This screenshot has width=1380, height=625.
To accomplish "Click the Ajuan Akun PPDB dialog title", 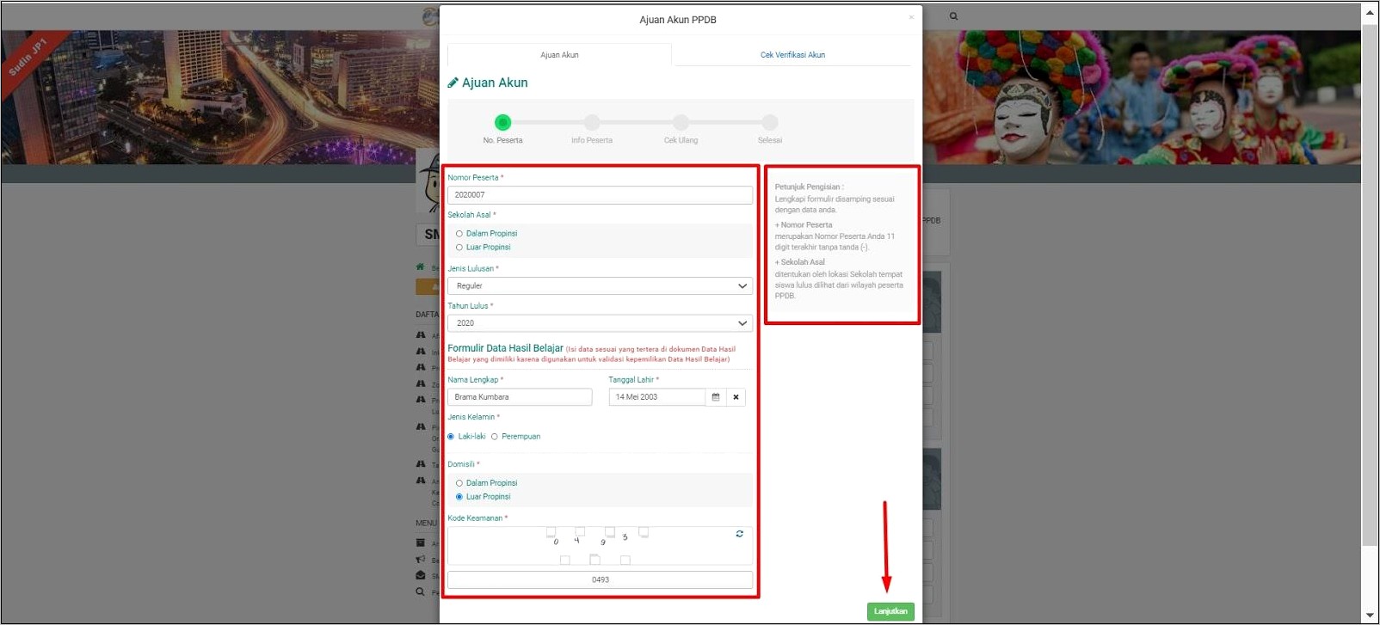I will click(x=678, y=20).
